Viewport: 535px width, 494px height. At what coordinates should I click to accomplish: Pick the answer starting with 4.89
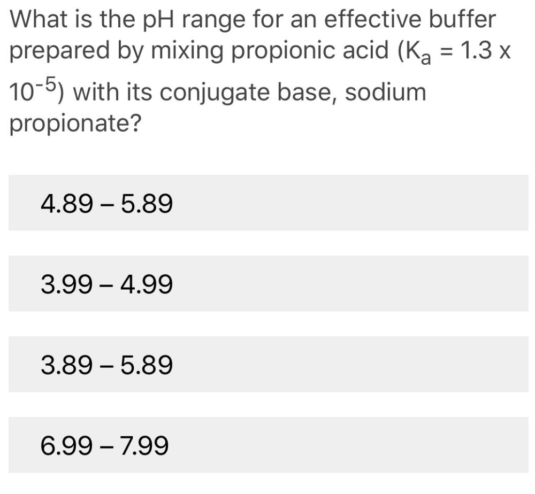tap(107, 203)
